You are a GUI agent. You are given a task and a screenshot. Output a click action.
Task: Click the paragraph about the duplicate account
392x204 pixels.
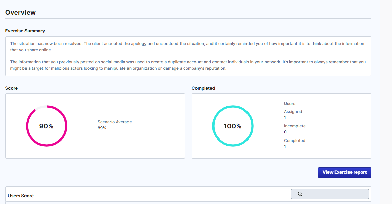point(187,65)
